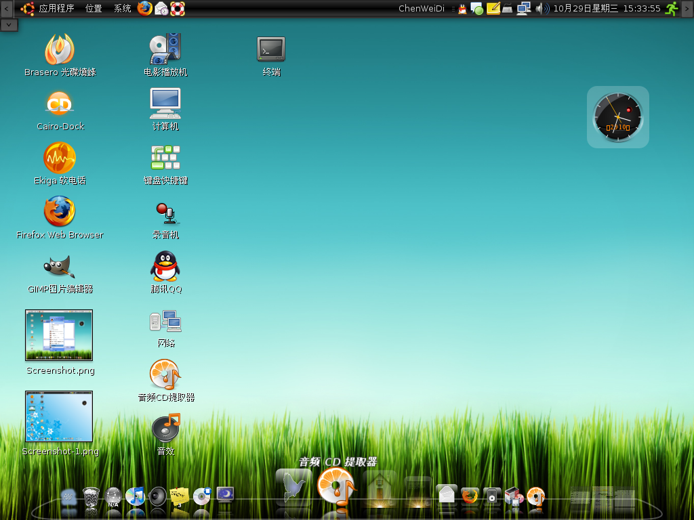
Task: Click the small orange CD dock icon at right
Action: pos(536,496)
